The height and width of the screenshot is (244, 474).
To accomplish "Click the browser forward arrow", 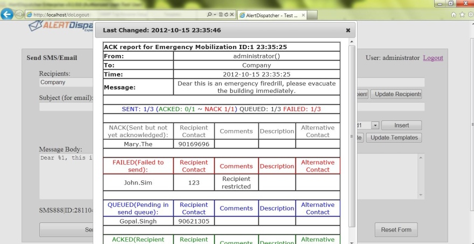I will pyautogui.click(x=19, y=14).
